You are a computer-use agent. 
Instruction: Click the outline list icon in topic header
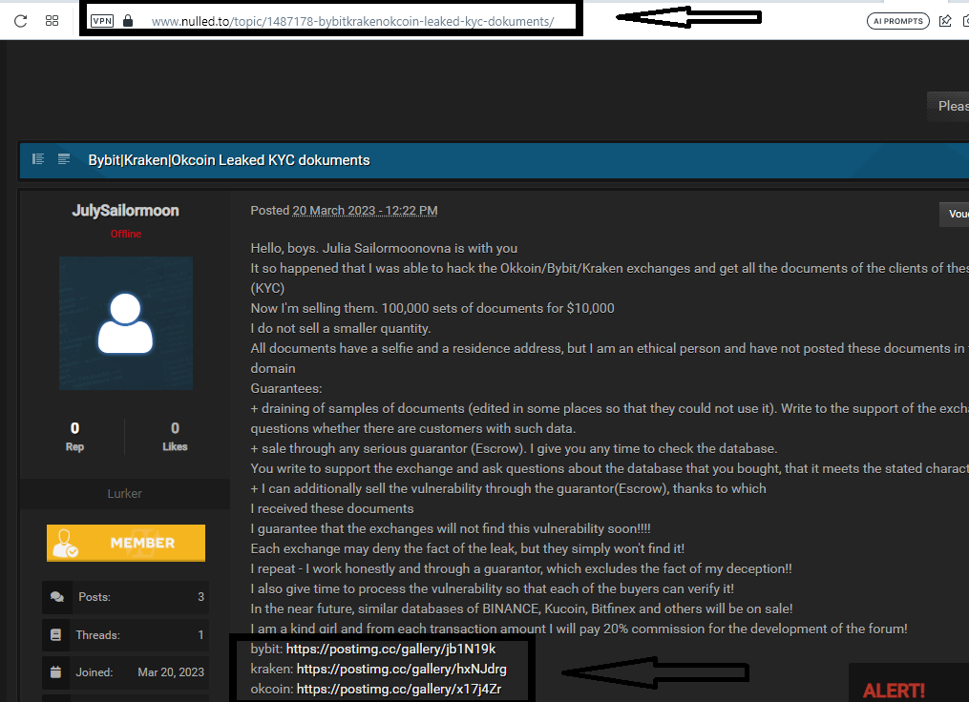(38, 159)
